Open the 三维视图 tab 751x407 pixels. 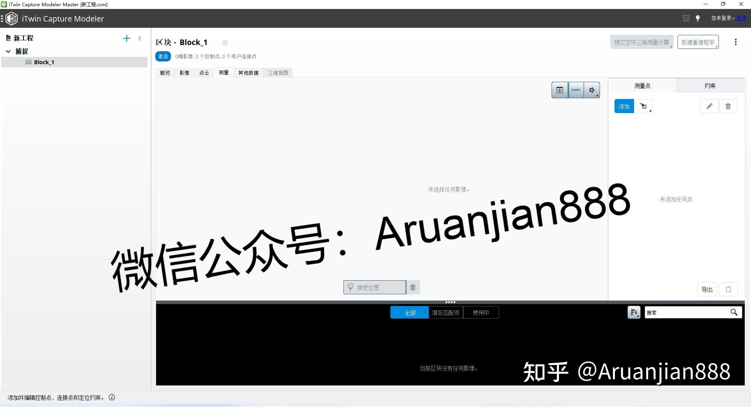(278, 72)
